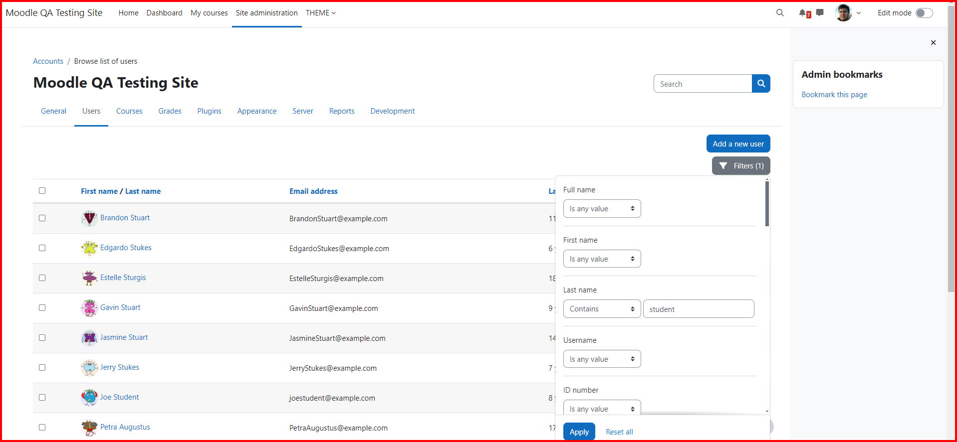Tick the select-all users checkbox
Viewport: 957px width, 442px height.
pos(42,191)
